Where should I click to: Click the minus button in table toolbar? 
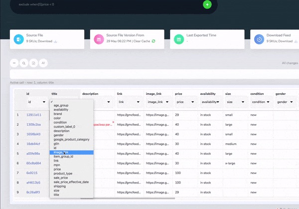point(15,63)
